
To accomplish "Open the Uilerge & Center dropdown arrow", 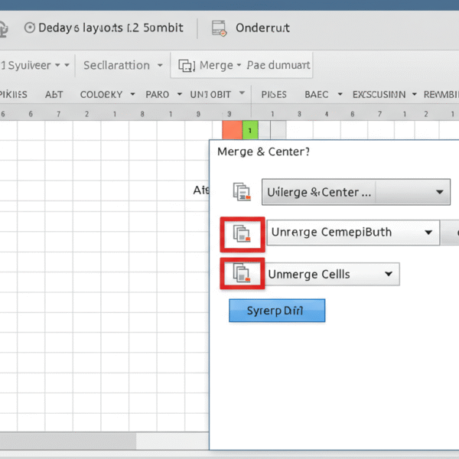I will pos(440,192).
